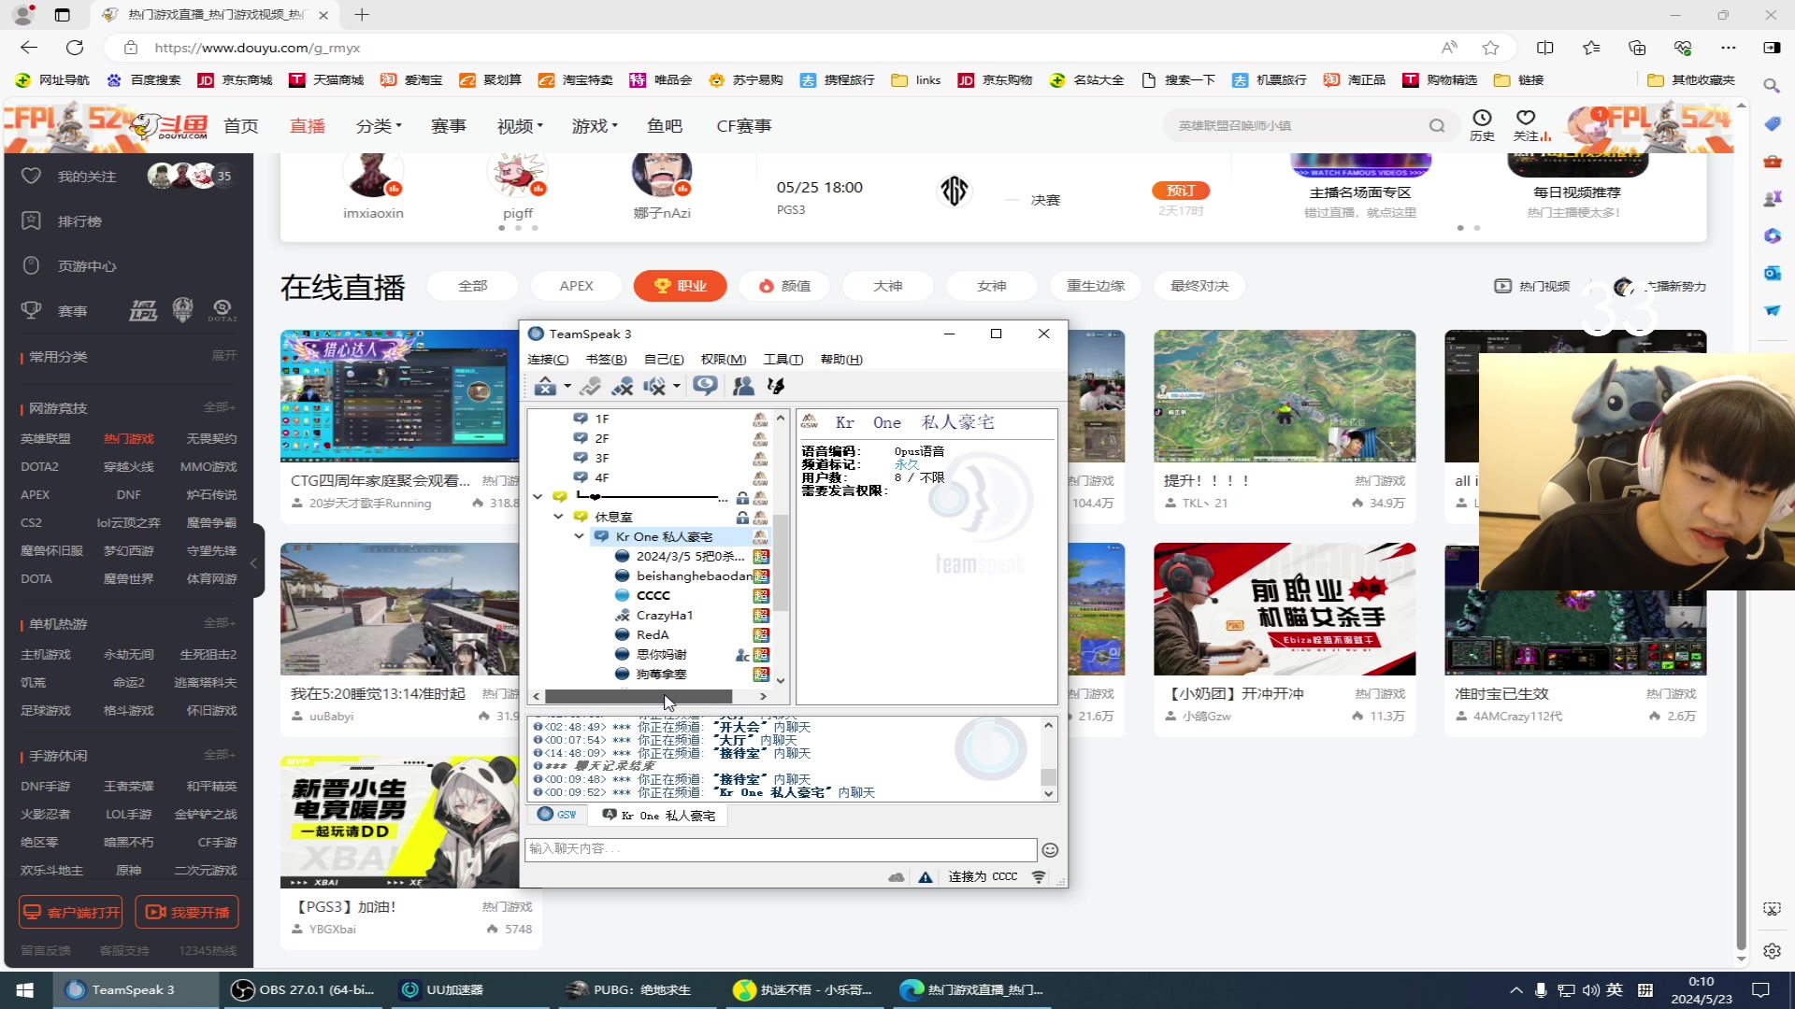Select user RedA in channel tree
Viewport: 1795px width, 1009px height.
click(x=653, y=634)
